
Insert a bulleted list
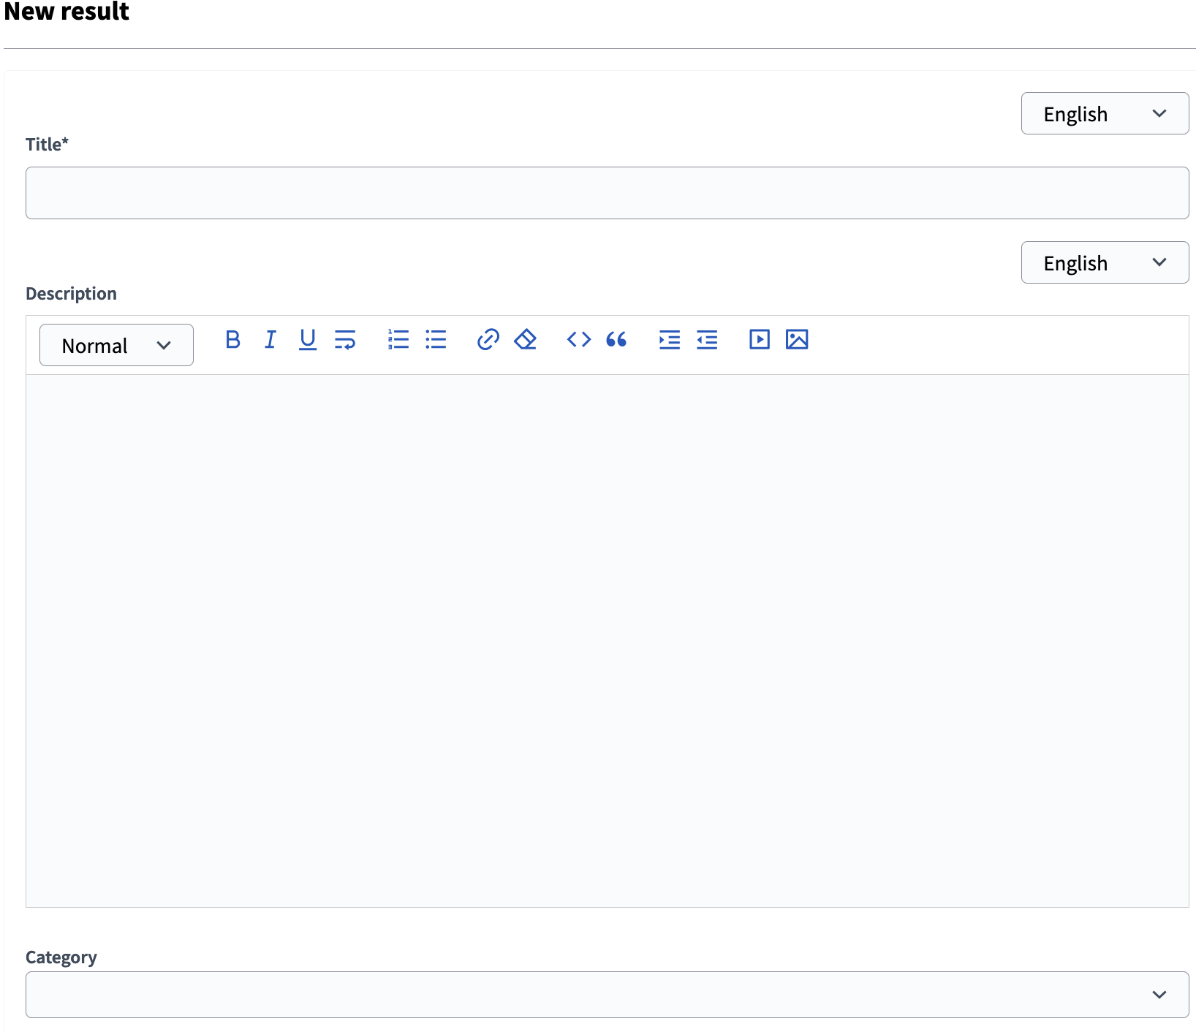pos(436,340)
